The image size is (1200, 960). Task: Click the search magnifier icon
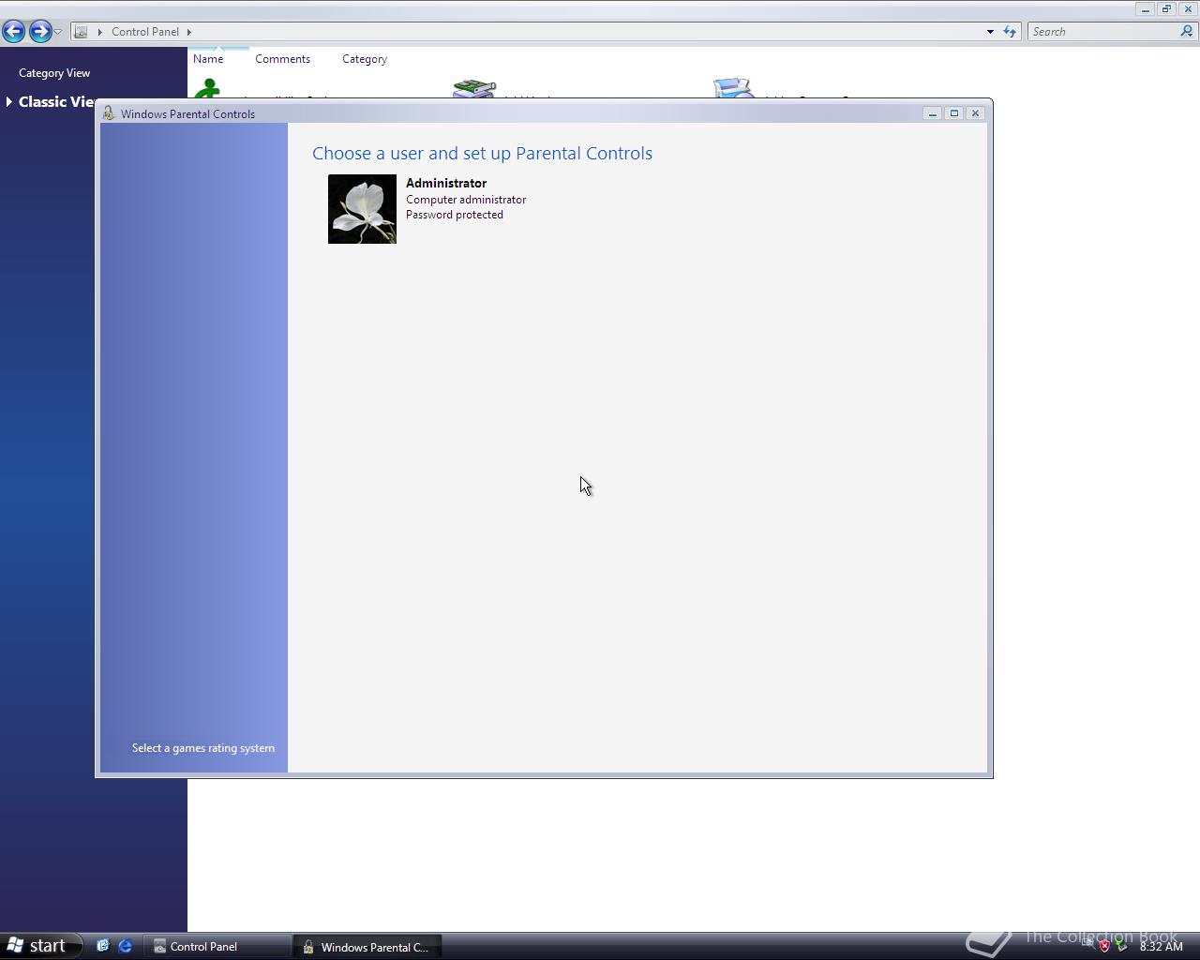click(1187, 31)
